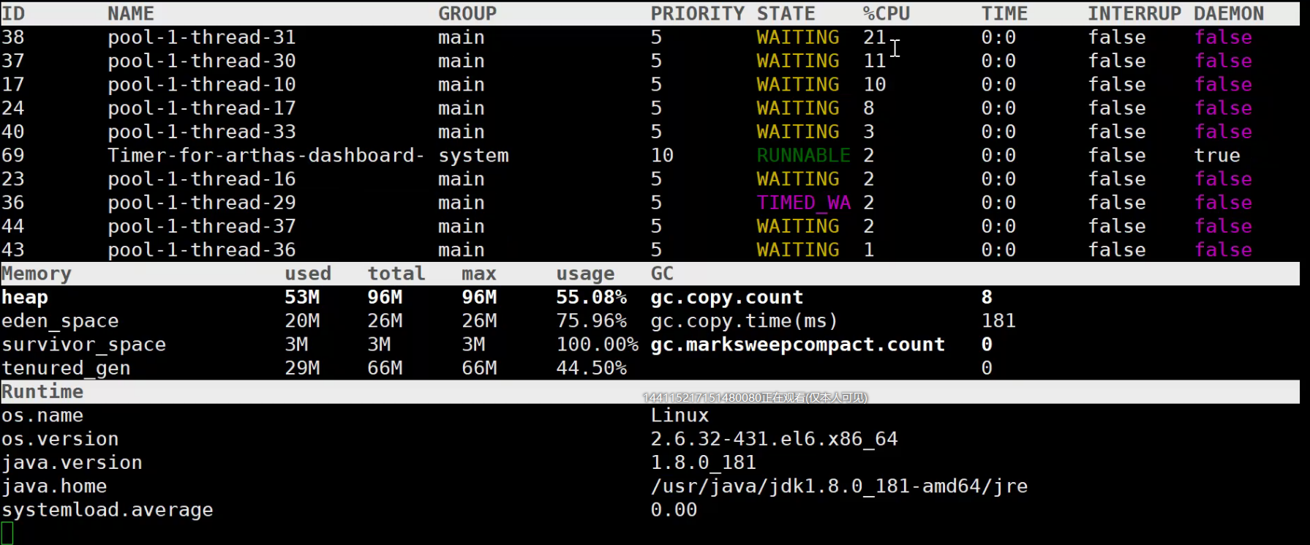Click the Memory section header
This screenshot has width=1310, height=545.
[x=37, y=274]
